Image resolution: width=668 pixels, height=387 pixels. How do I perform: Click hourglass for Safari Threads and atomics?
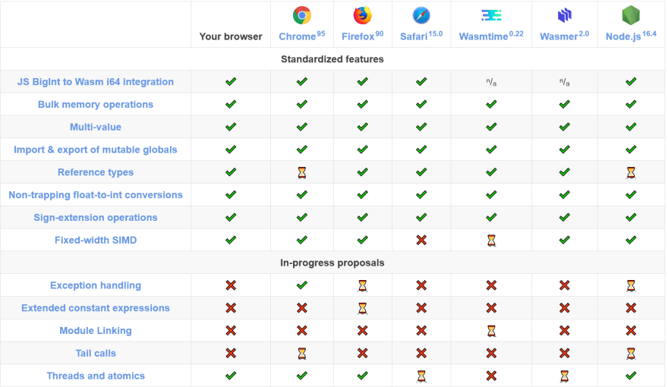[421, 376]
